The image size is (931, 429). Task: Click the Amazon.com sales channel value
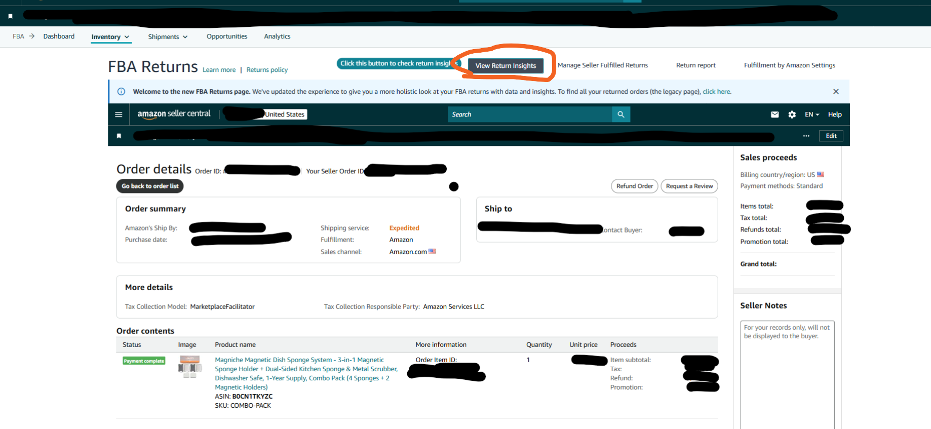[408, 252]
